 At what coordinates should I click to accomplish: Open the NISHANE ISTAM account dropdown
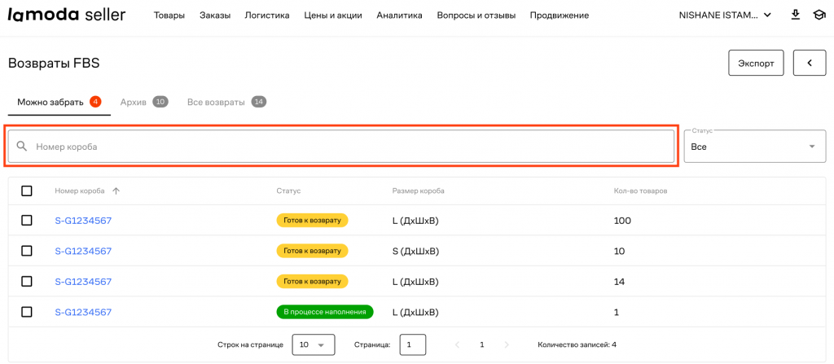coord(725,15)
